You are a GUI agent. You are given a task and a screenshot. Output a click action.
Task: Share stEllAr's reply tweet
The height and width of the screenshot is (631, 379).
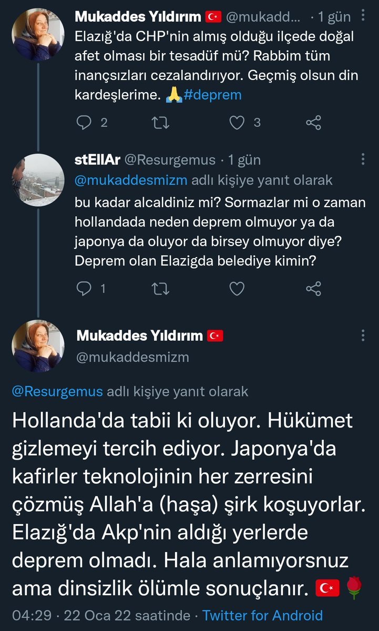(313, 288)
